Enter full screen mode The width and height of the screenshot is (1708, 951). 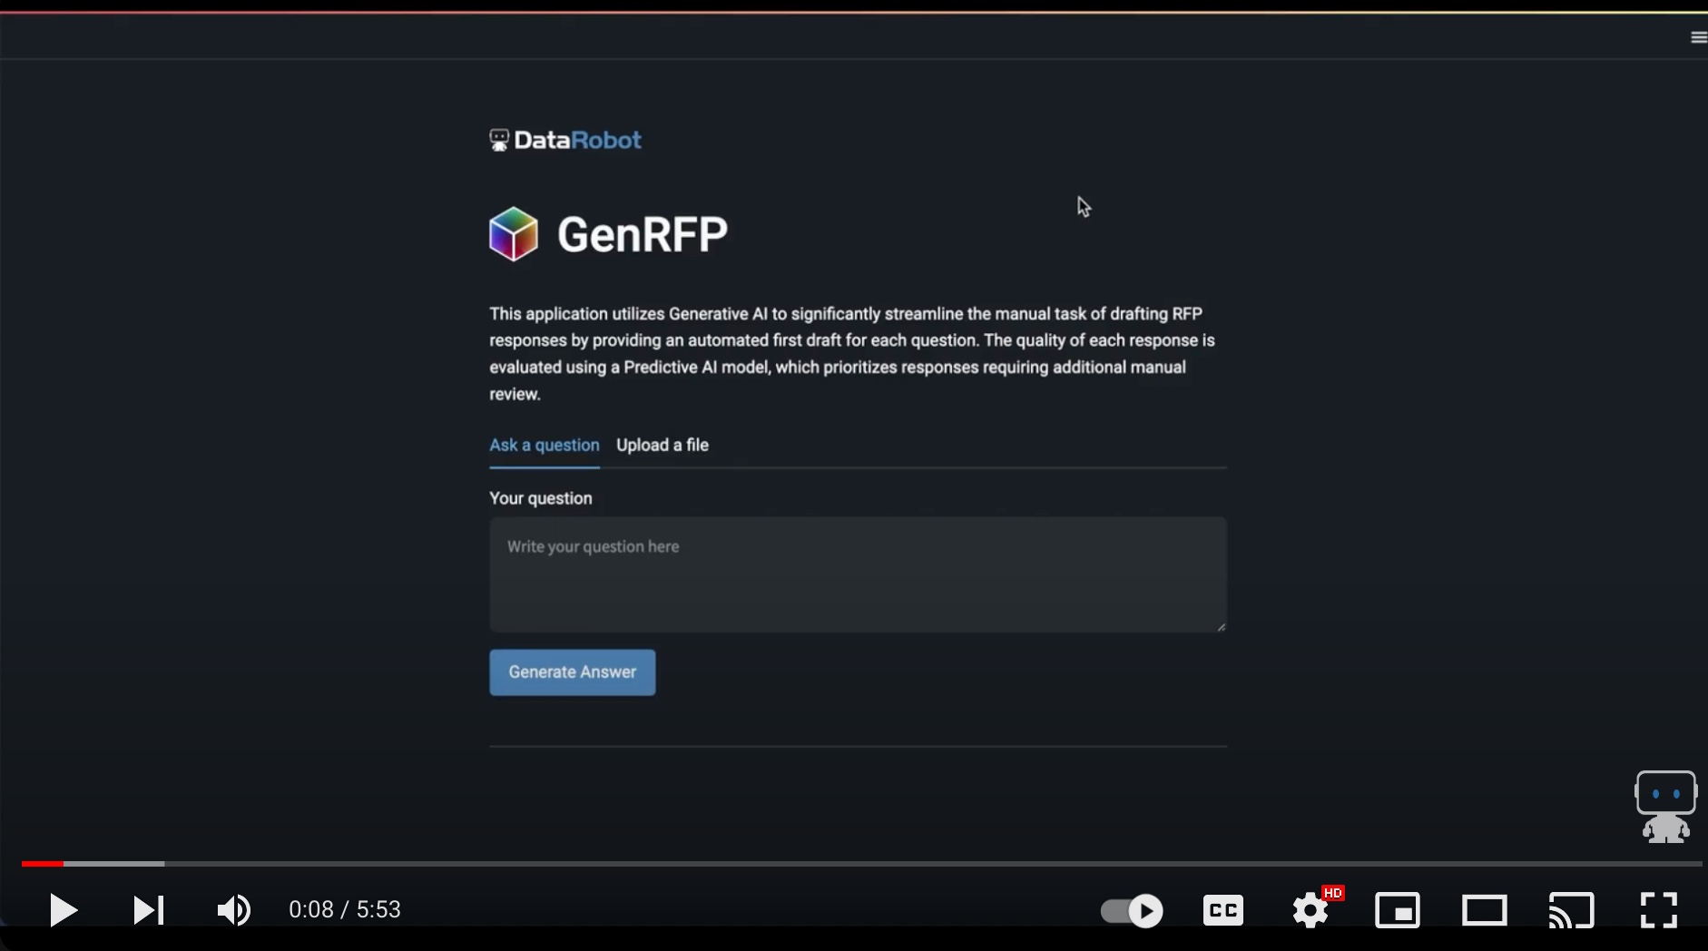(1659, 910)
